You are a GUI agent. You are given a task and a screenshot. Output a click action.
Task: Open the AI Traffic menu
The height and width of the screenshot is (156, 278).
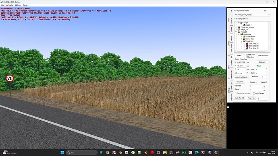[x=10, y=5]
